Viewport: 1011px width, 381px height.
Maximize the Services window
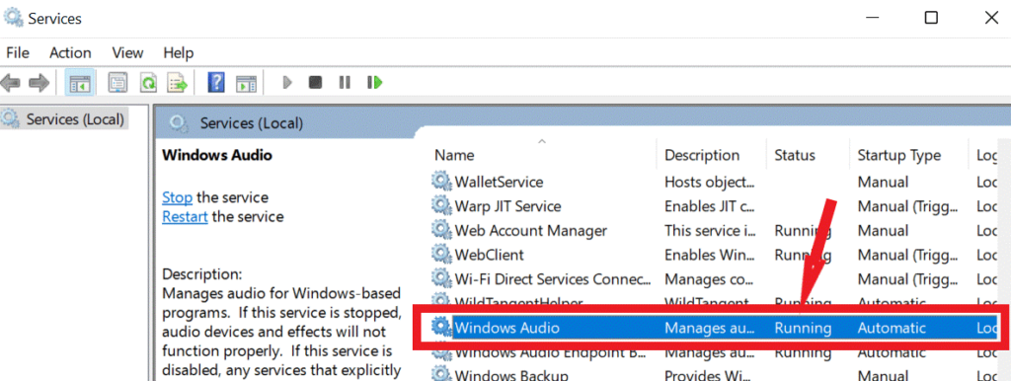pos(931,18)
